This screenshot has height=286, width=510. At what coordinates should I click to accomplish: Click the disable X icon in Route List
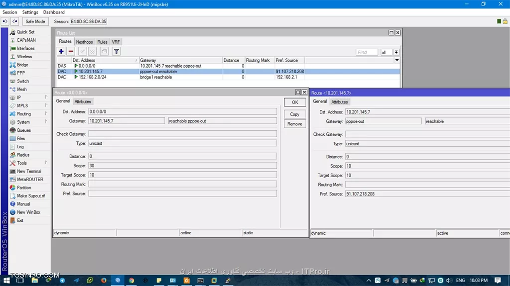(92, 51)
